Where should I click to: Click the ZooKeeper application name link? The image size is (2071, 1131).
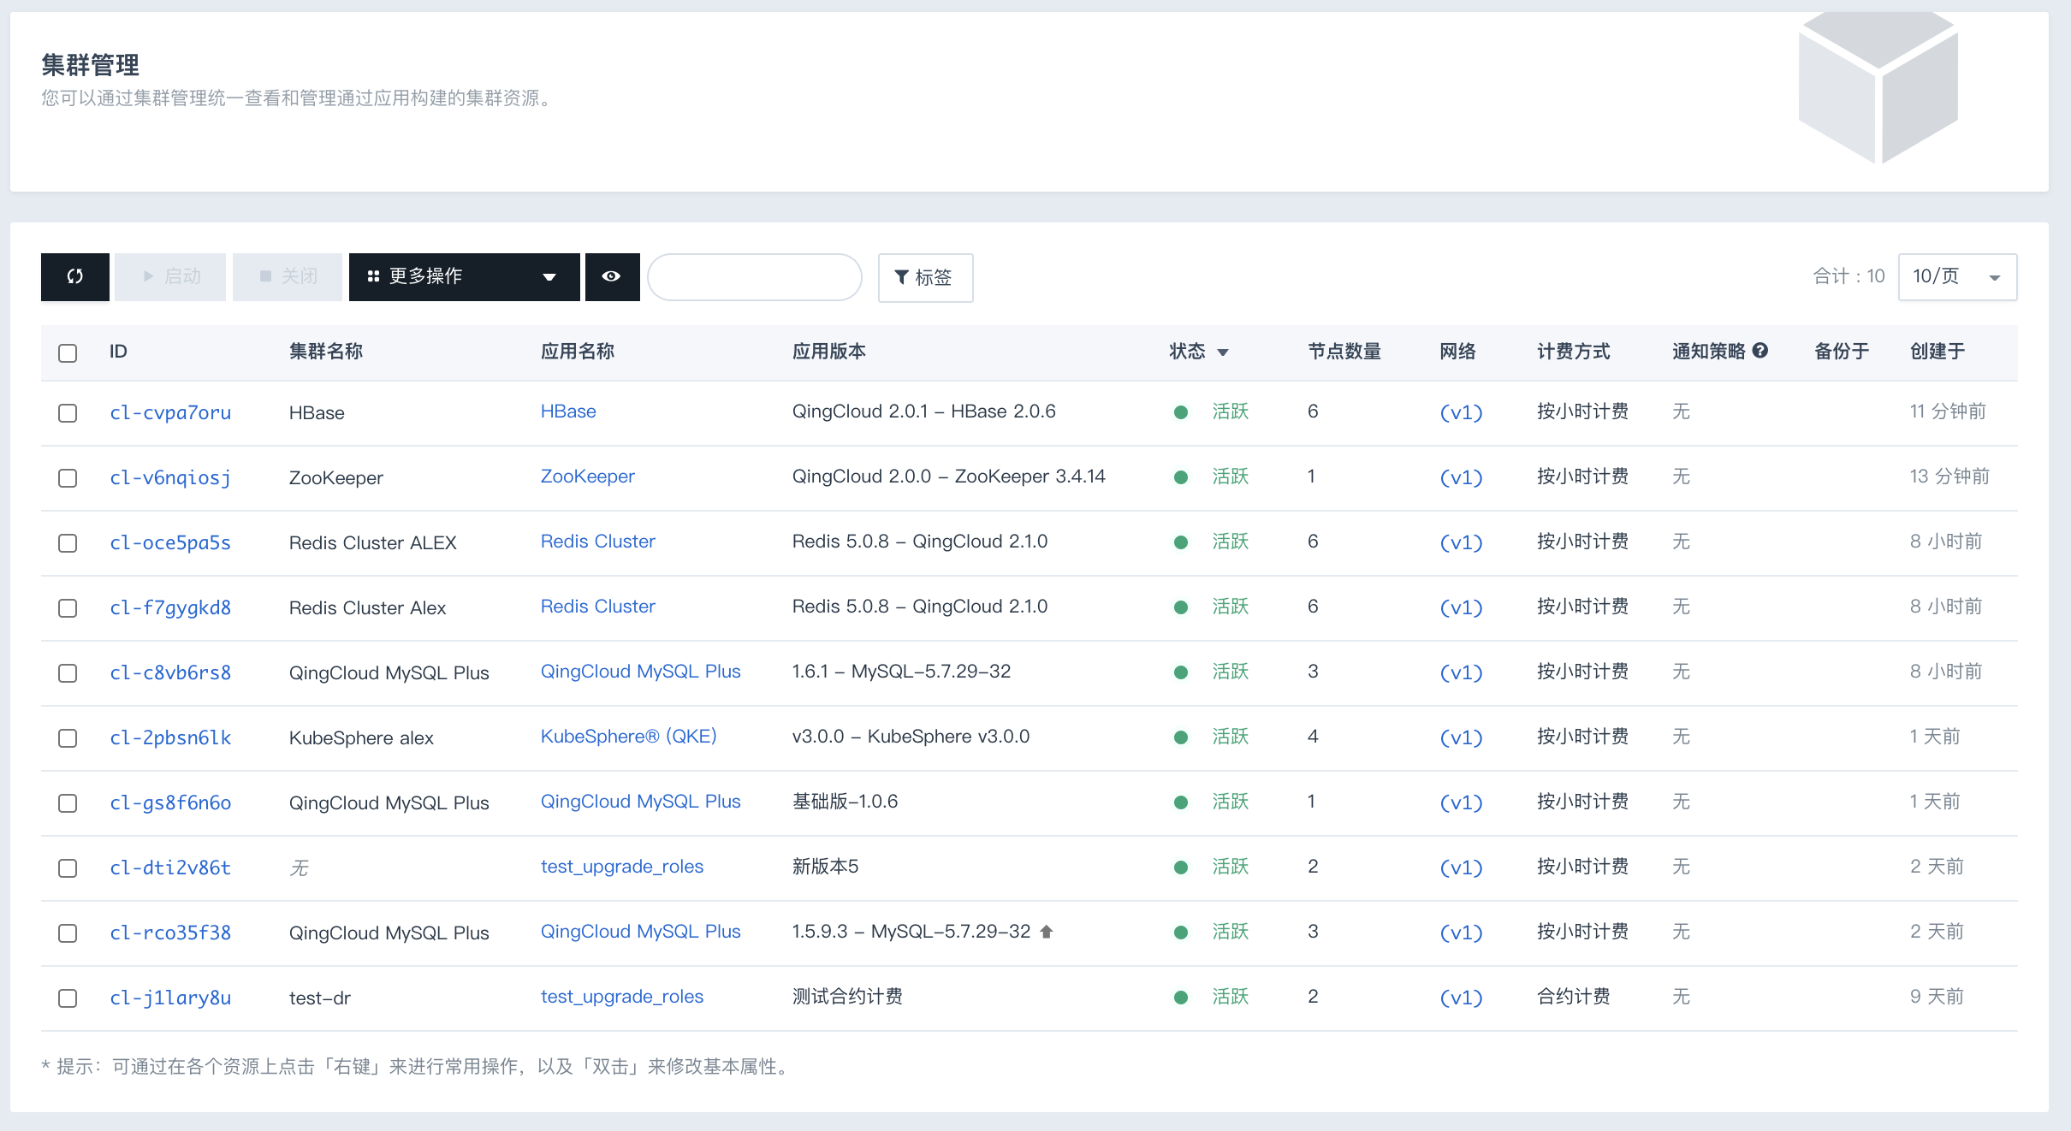coord(587,477)
